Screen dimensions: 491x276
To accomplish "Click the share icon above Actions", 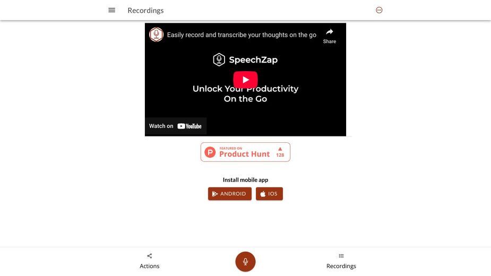I will point(149,256).
